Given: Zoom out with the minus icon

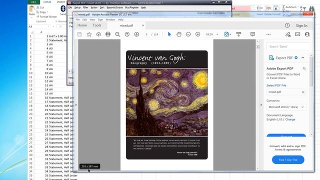Looking at the screenshot, I should pyautogui.click(x=188, y=34).
